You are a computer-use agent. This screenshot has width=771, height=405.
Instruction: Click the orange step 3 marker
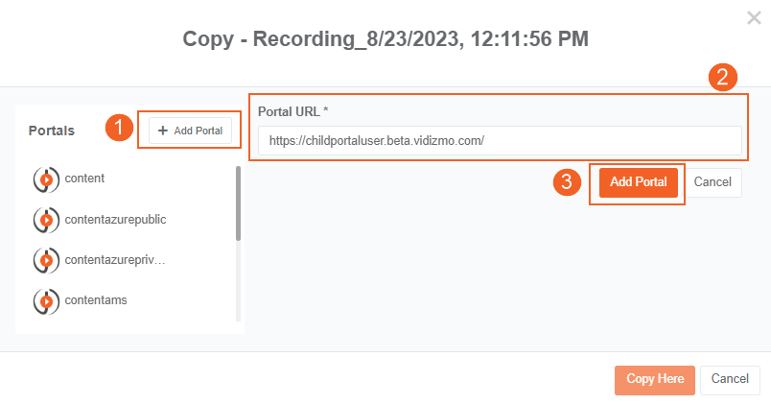569,182
